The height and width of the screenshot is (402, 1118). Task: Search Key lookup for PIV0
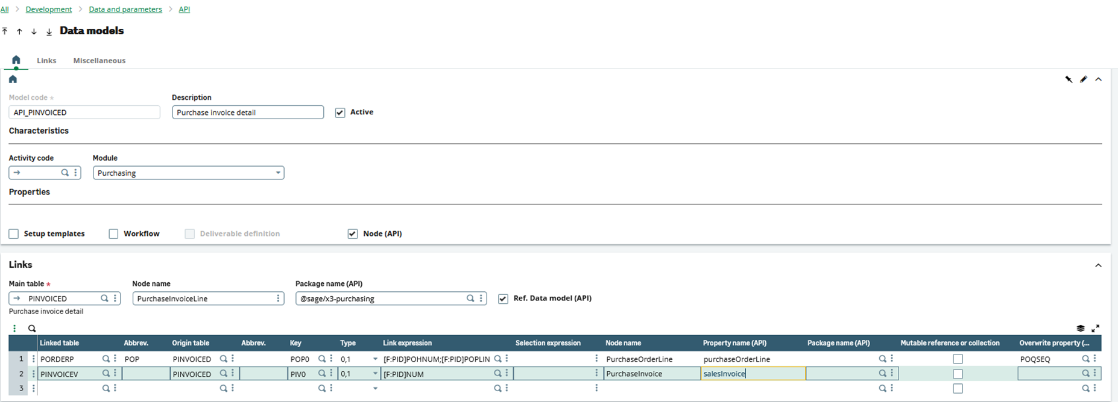click(x=322, y=374)
